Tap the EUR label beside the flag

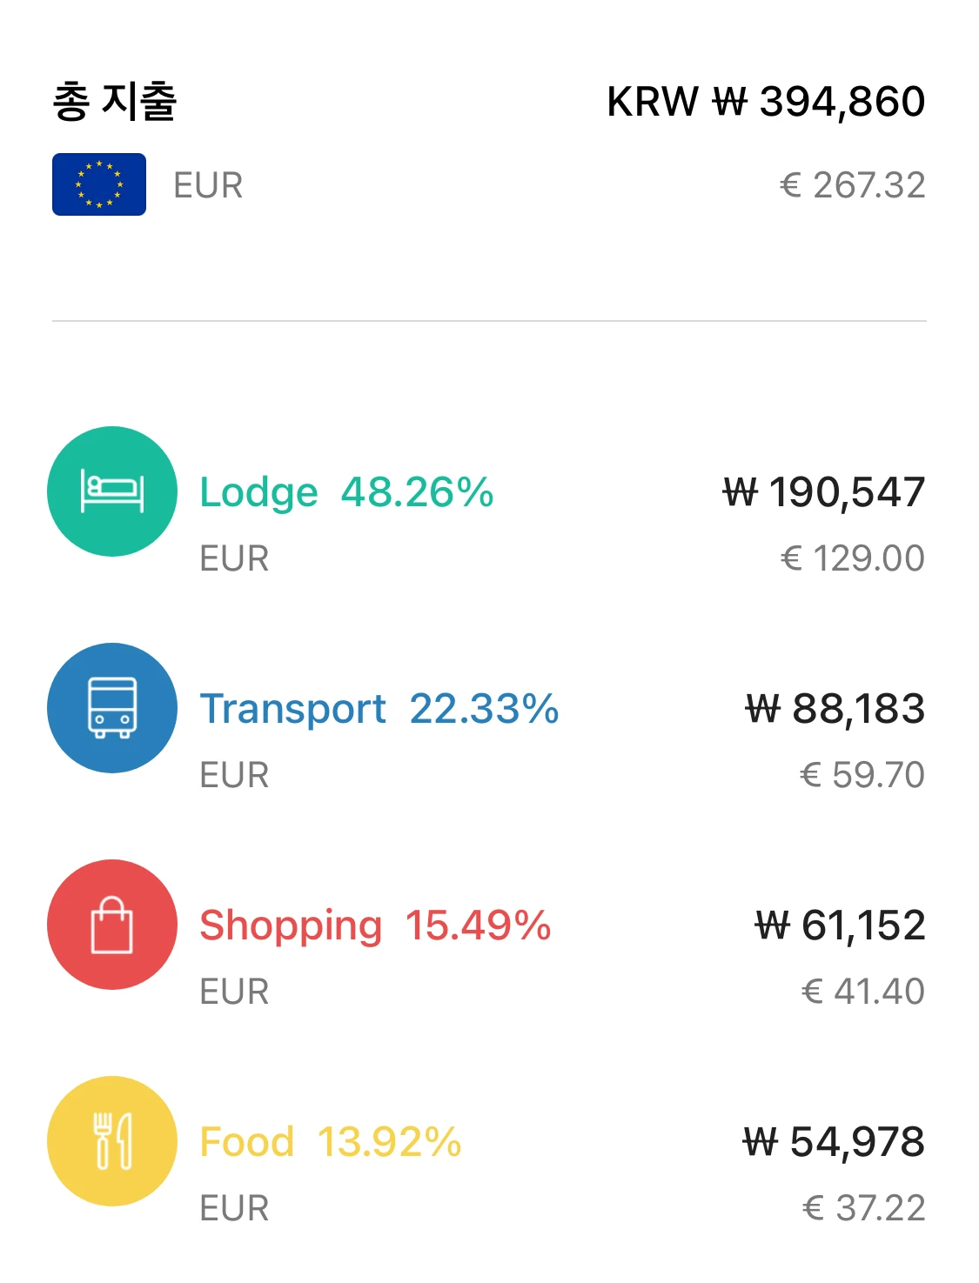pyautogui.click(x=208, y=185)
